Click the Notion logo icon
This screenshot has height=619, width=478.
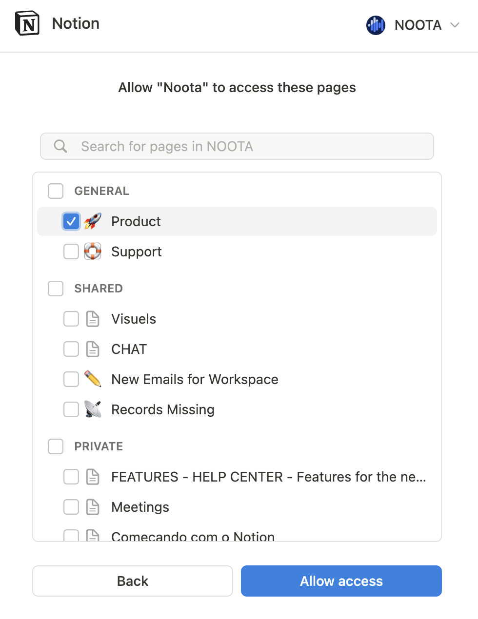pyautogui.click(x=27, y=23)
